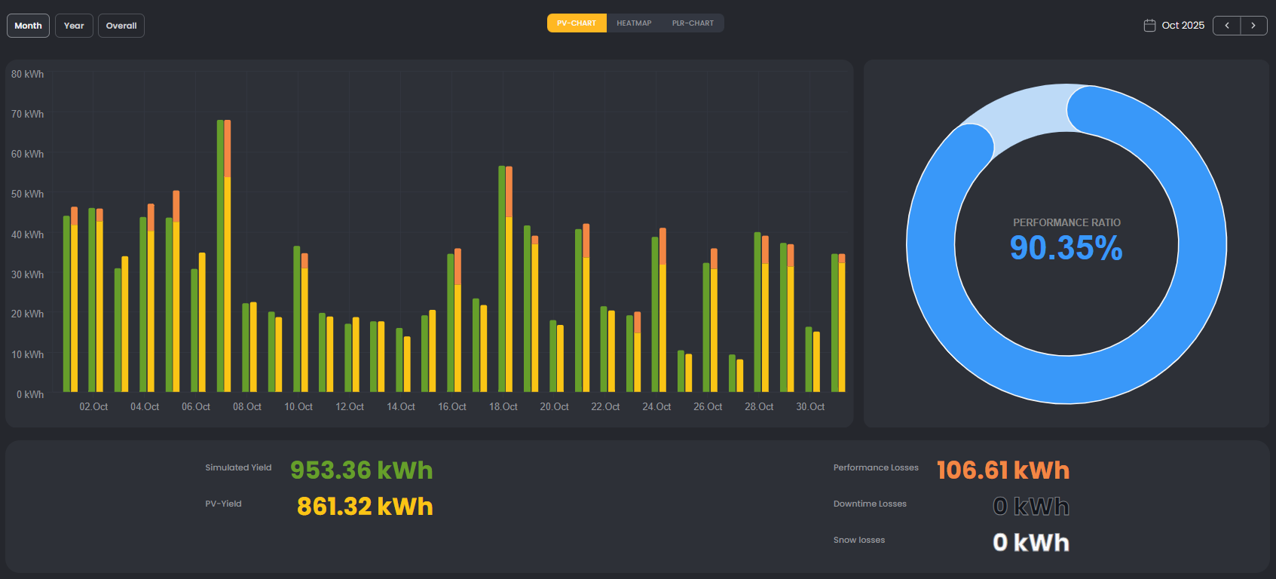
Task: Click the Performance Losses 106.61 kWh value
Action: (x=1002, y=470)
